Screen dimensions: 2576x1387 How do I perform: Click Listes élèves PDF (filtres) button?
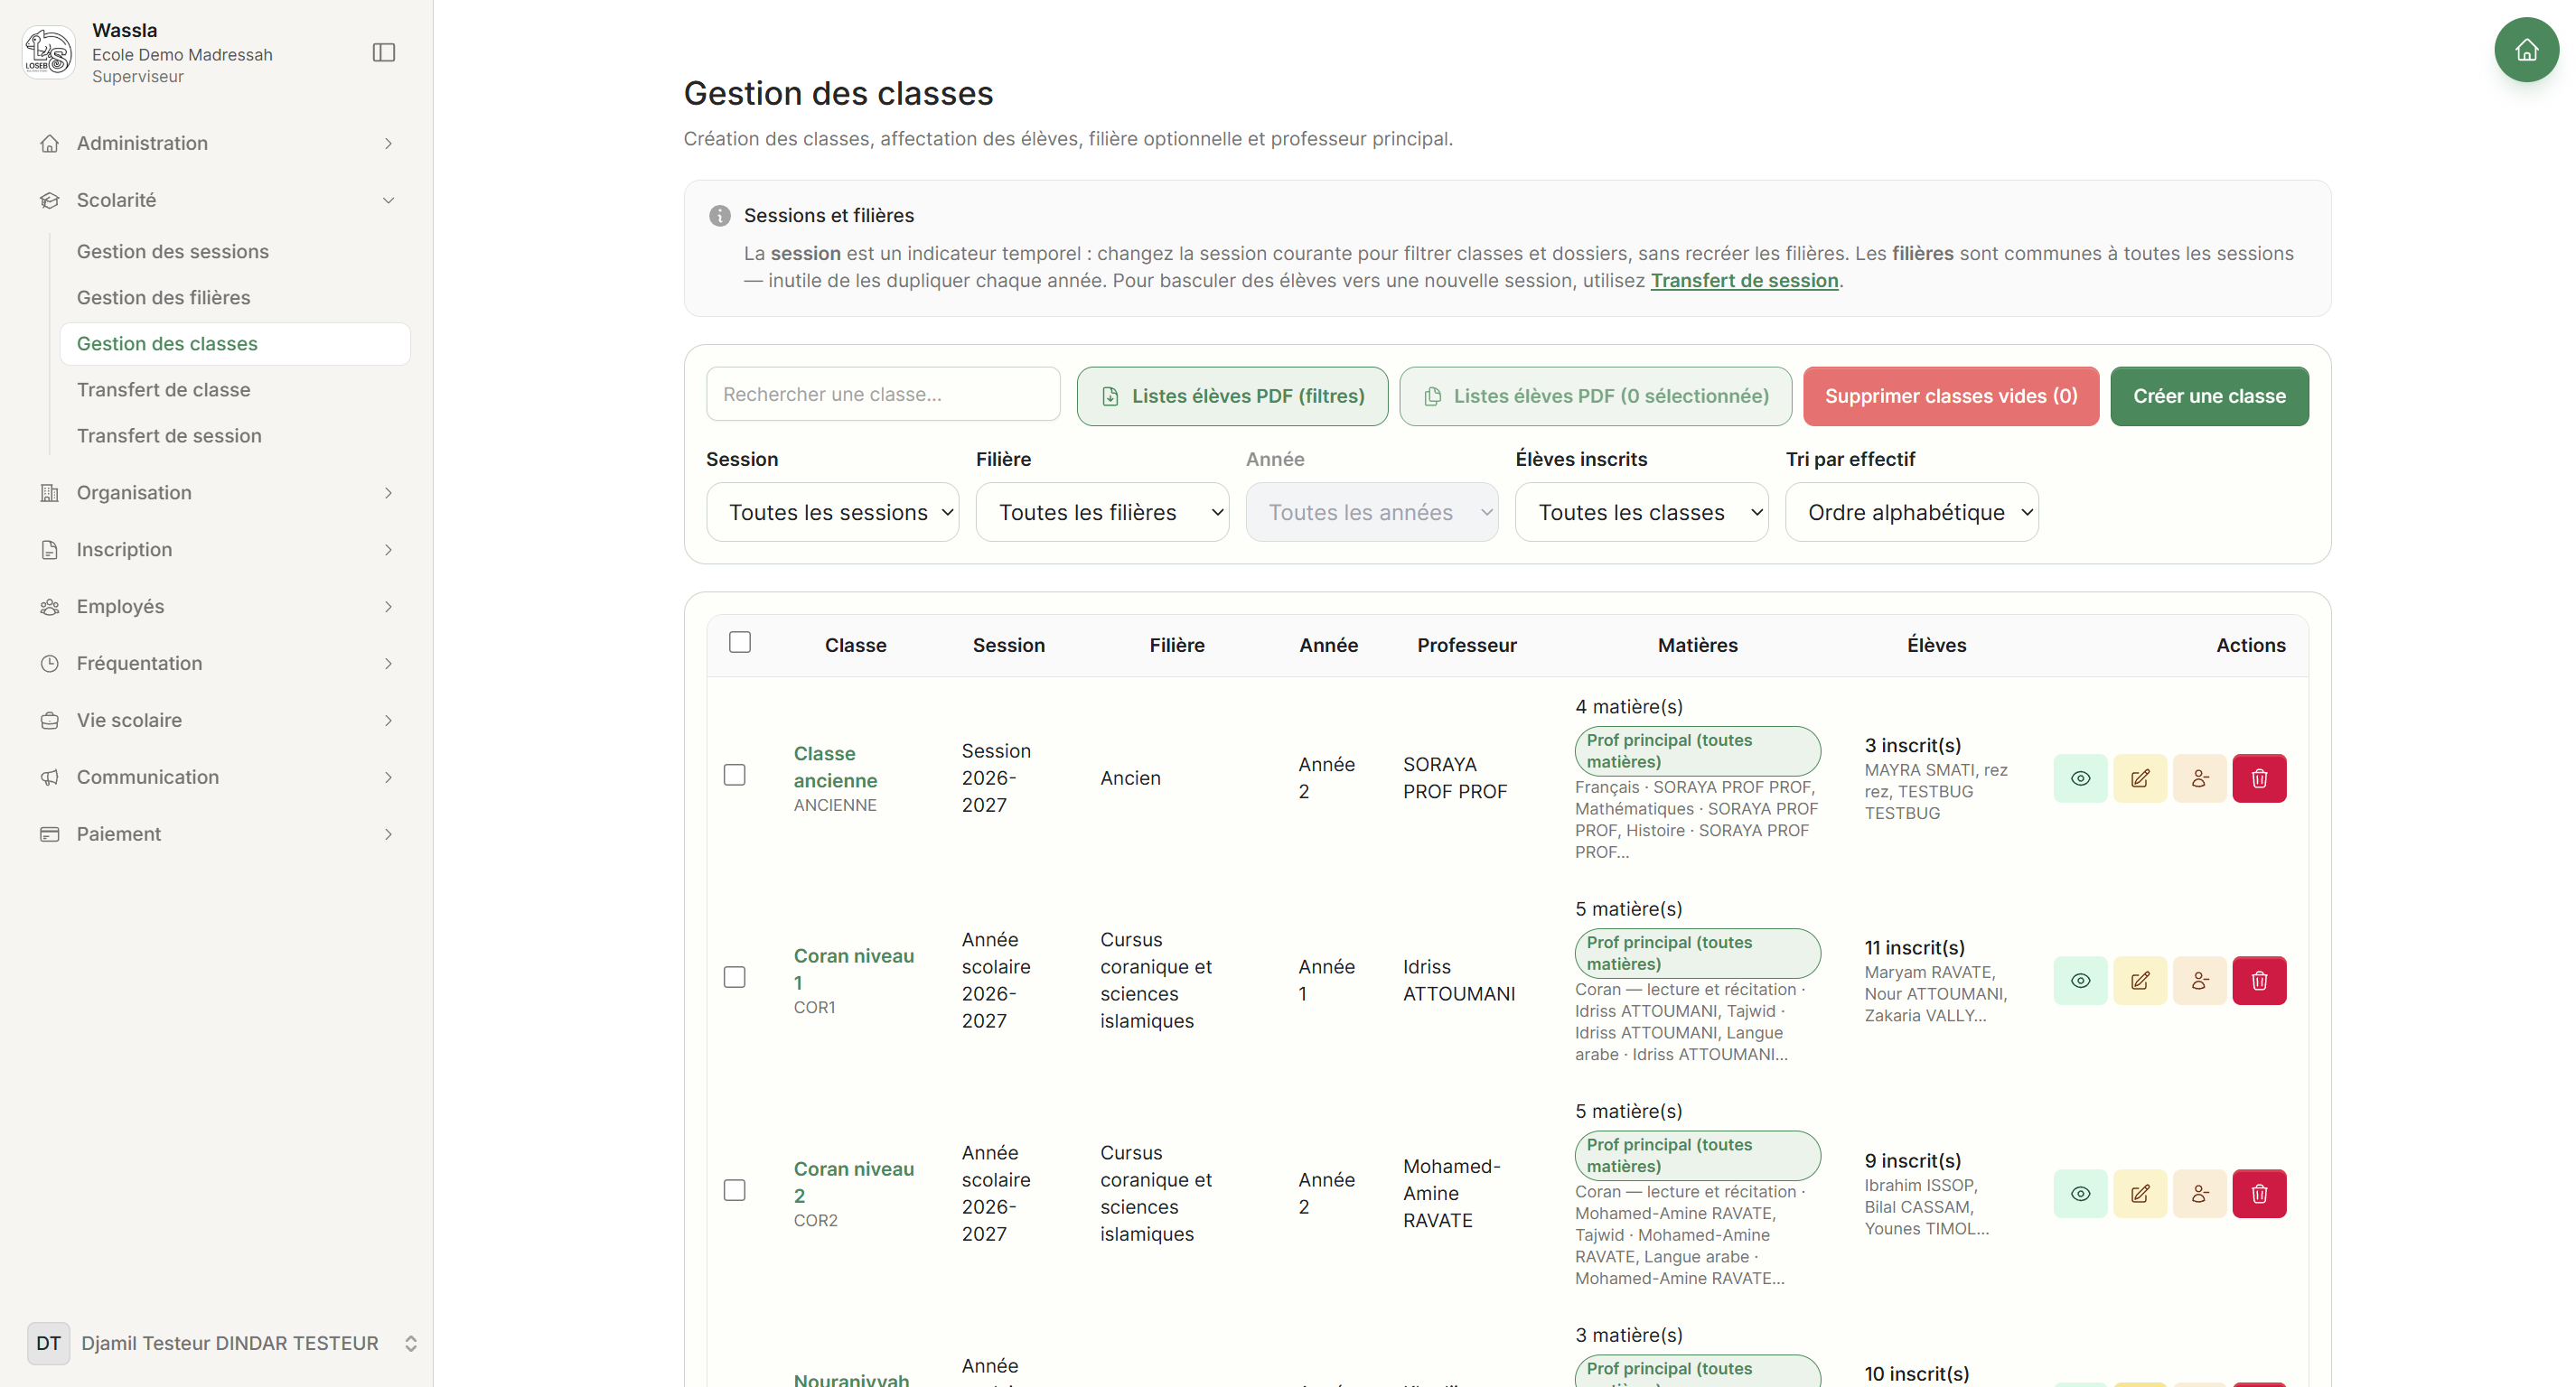[1232, 396]
